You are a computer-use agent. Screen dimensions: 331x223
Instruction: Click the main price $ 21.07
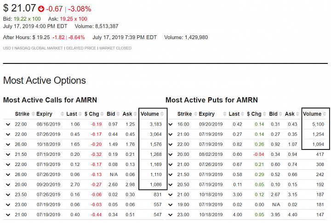click(19, 8)
